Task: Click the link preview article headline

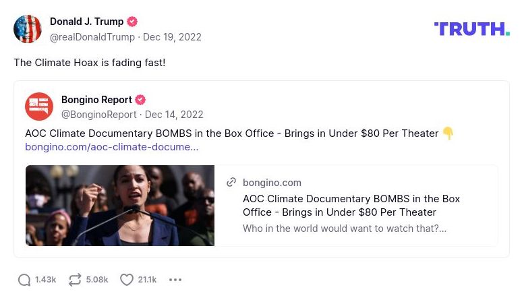Action: (x=351, y=206)
